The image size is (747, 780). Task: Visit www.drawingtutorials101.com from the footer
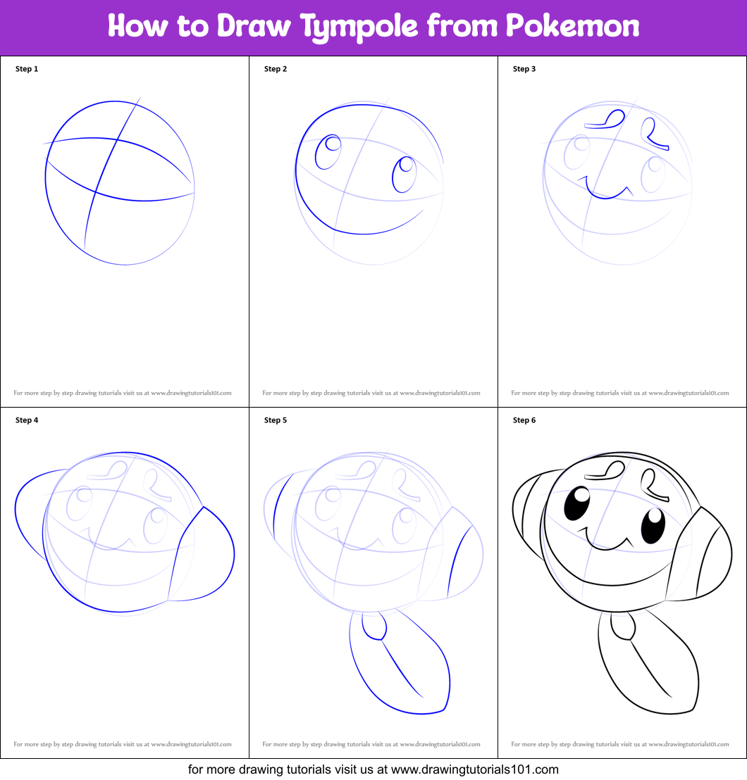point(373,770)
